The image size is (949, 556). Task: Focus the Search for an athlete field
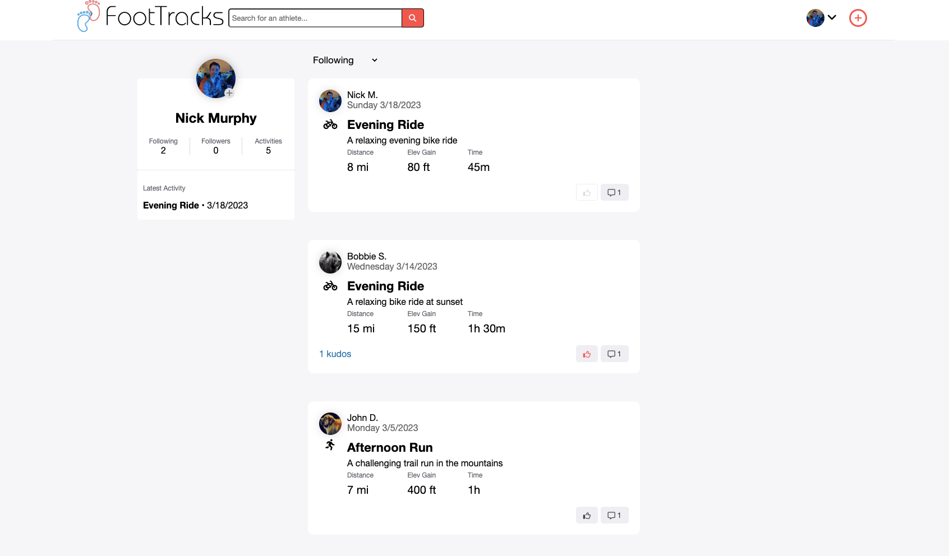[x=315, y=18]
